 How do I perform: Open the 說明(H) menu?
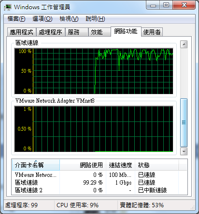pos(95,19)
